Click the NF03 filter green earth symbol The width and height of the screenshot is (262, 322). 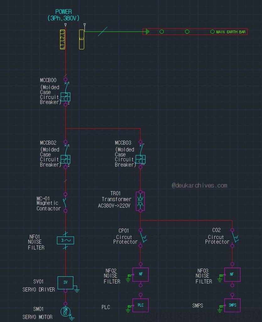(221, 278)
